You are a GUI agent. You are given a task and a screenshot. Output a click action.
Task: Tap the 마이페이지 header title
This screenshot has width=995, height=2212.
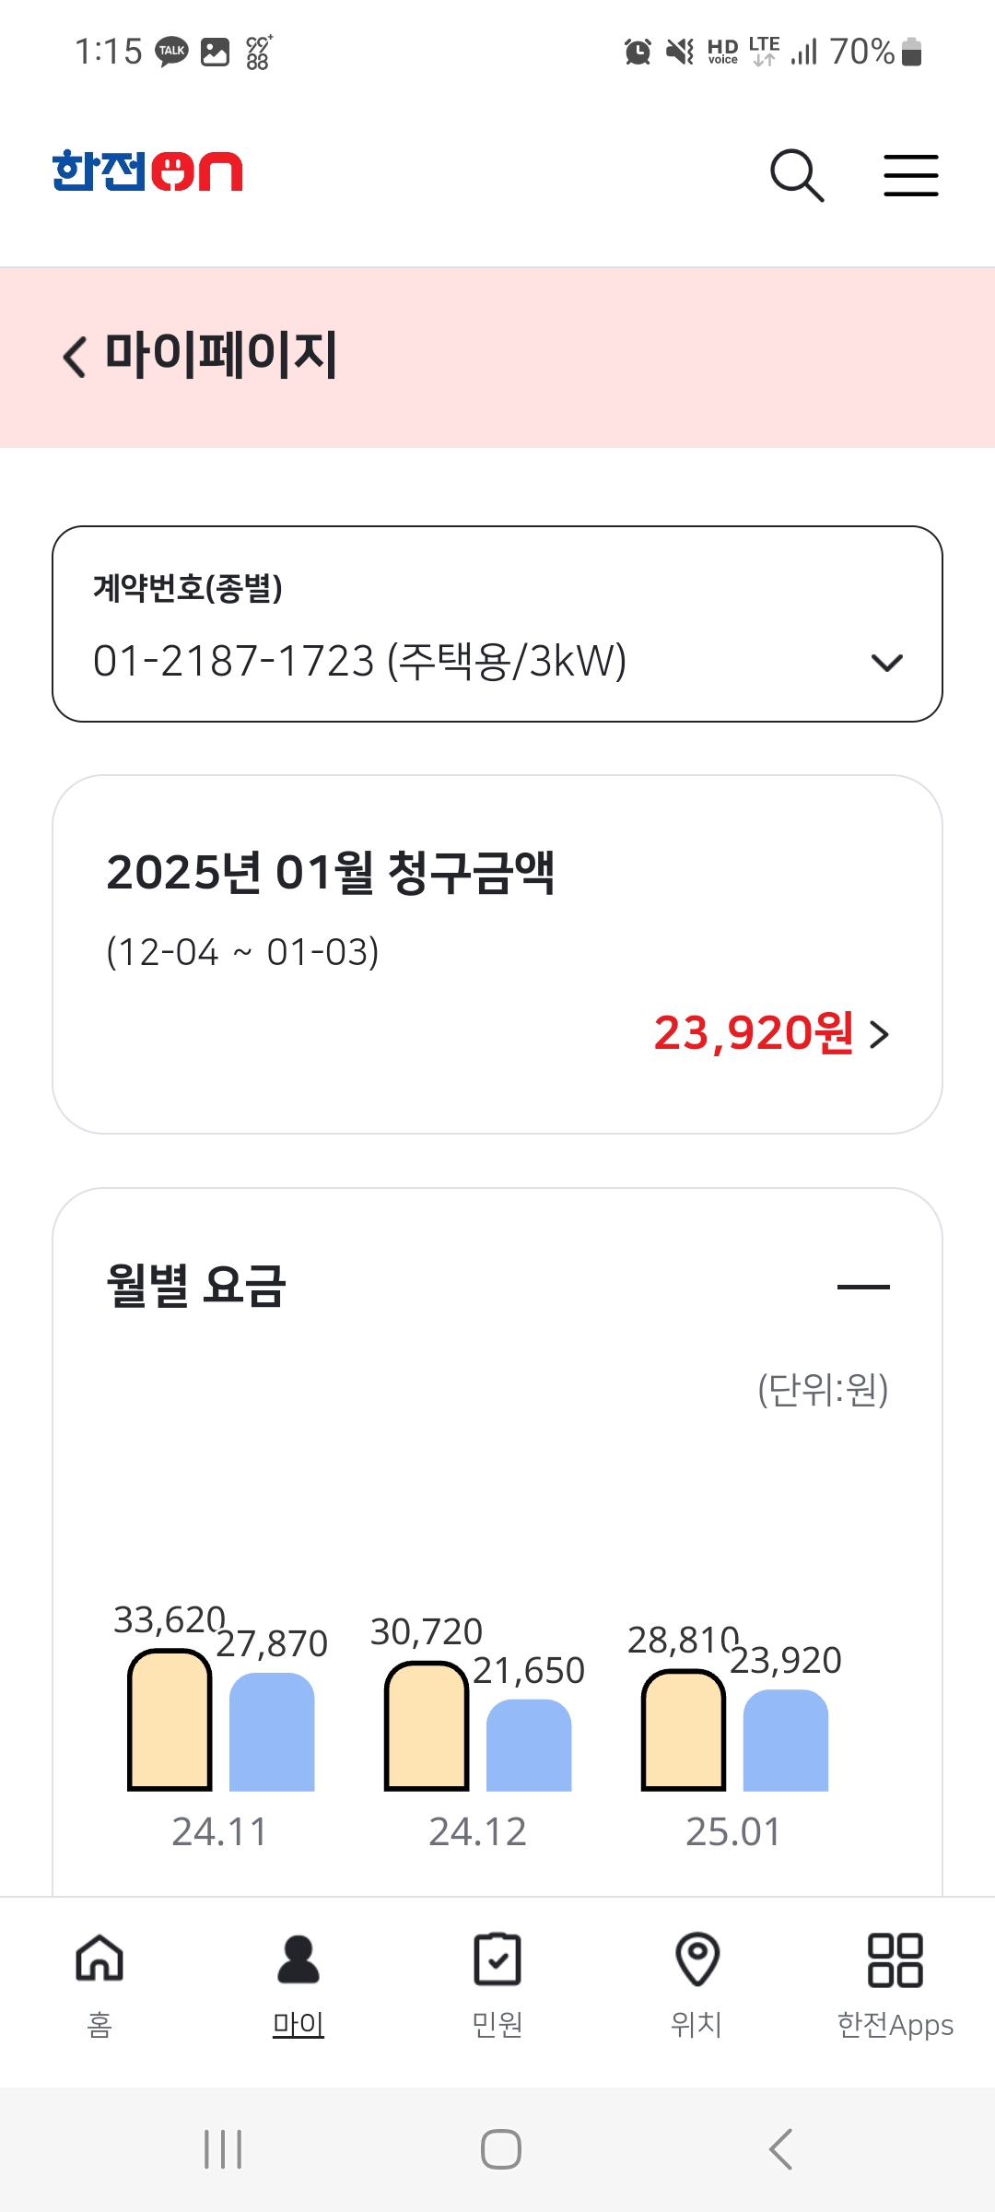pos(221,356)
